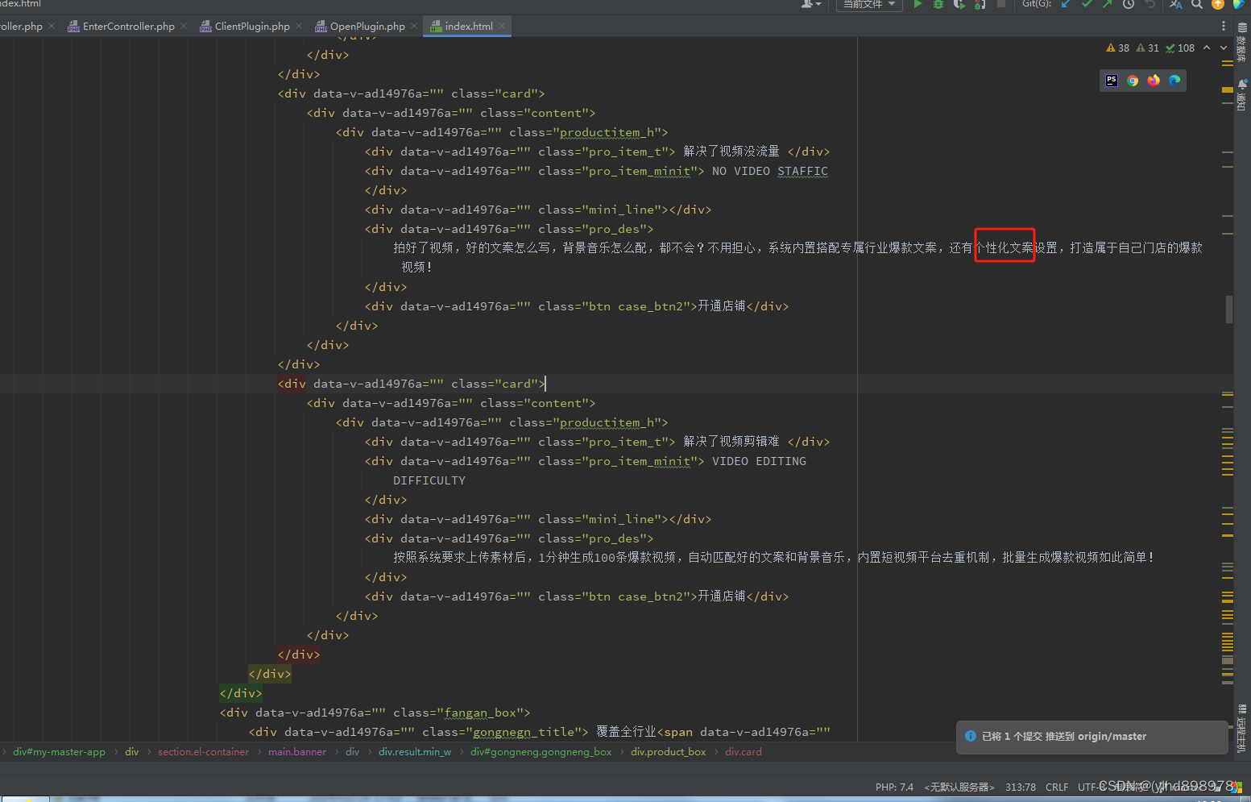
Task: Click the Git rollback undo arrow
Action: tap(1150, 4)
